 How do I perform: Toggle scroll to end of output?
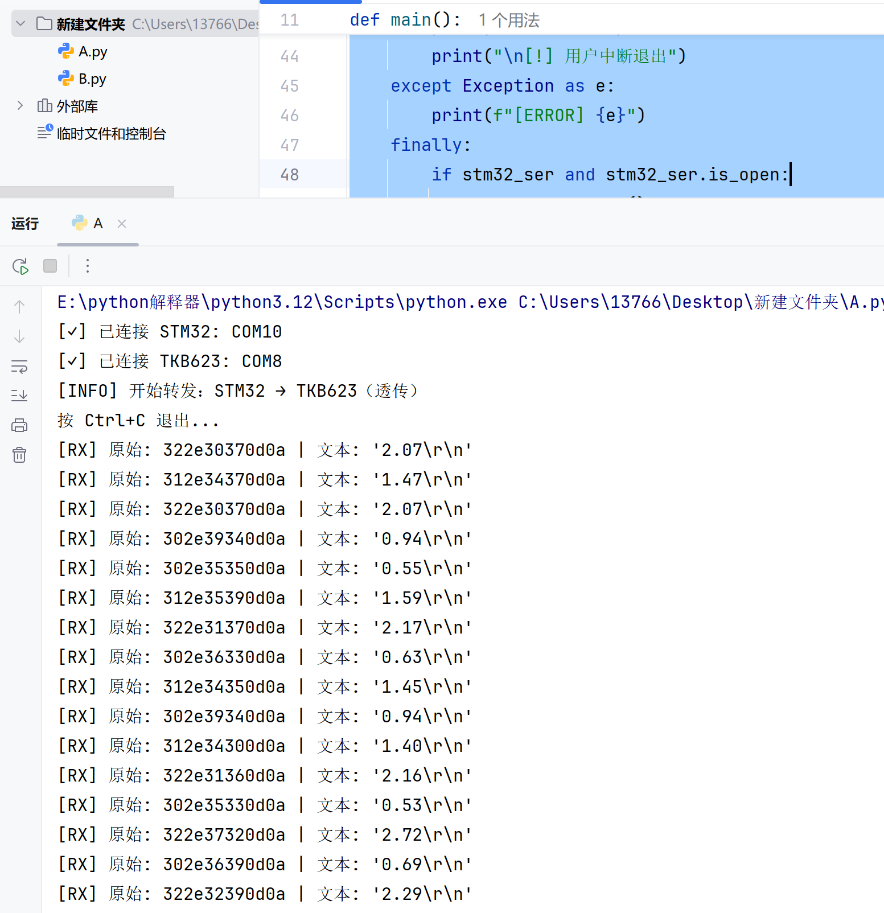(19, 396)
